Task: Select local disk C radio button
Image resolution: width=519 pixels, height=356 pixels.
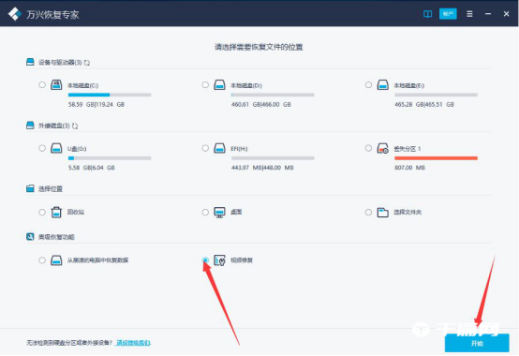Action: 42,84
